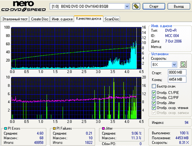Screen dimensions: 192x146
Task: Toggle the Отобр. скор. чтения checkbox
Action: pos(154,108)
